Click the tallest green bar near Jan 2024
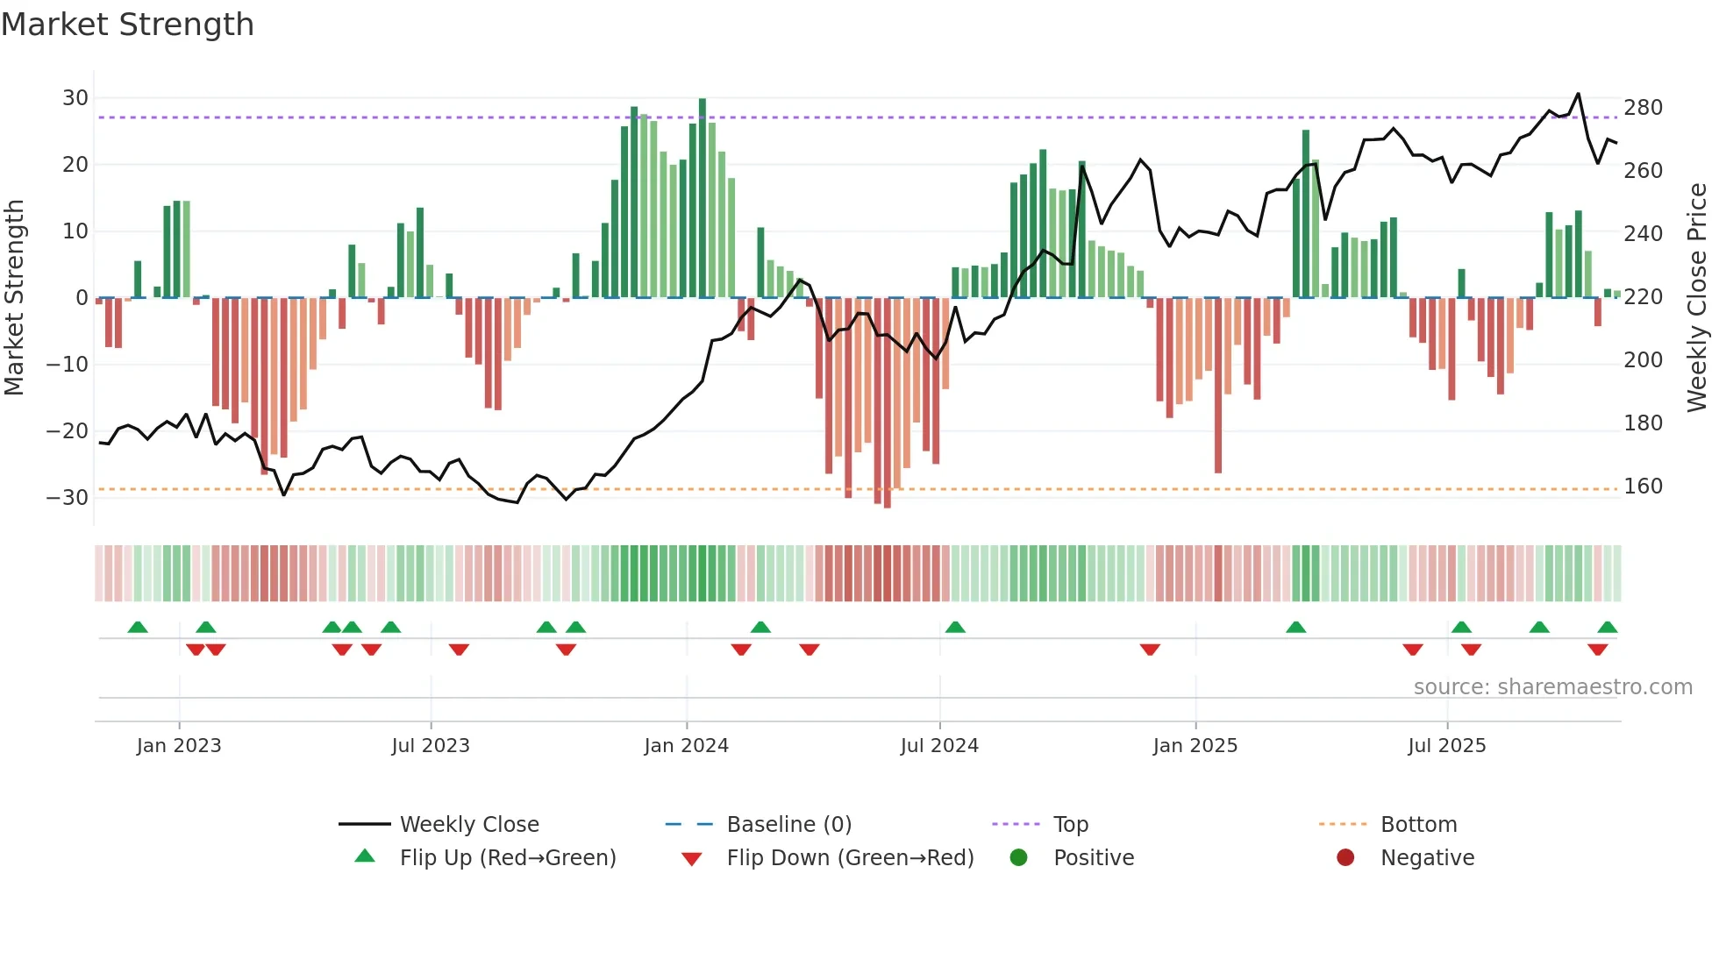This screenshot has height=966, width=1719. [703, 198]
